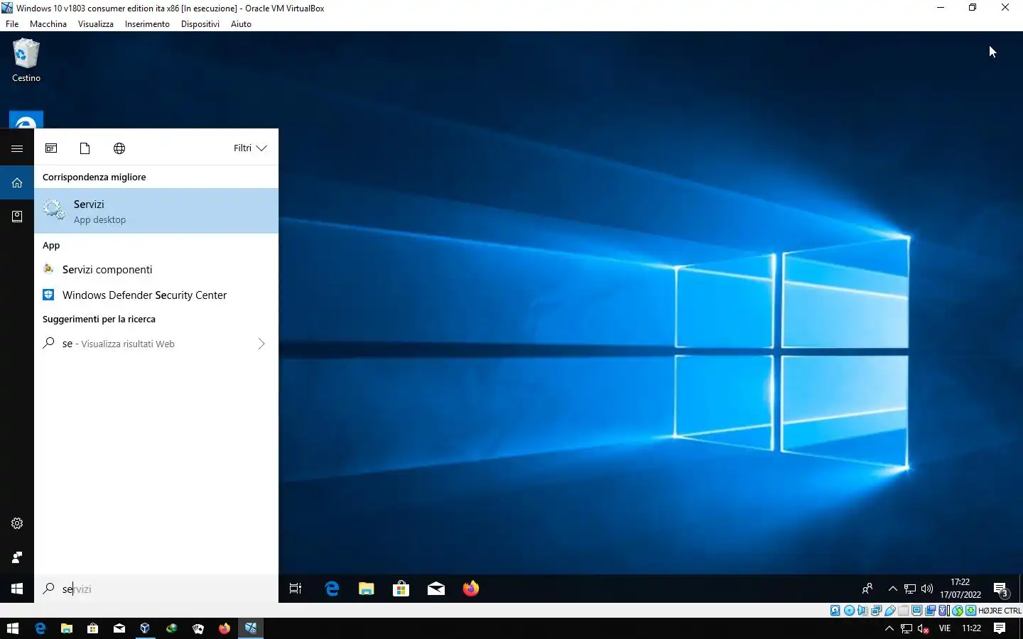Open Mail app on the guest taskbar

(x=436, y=589)
